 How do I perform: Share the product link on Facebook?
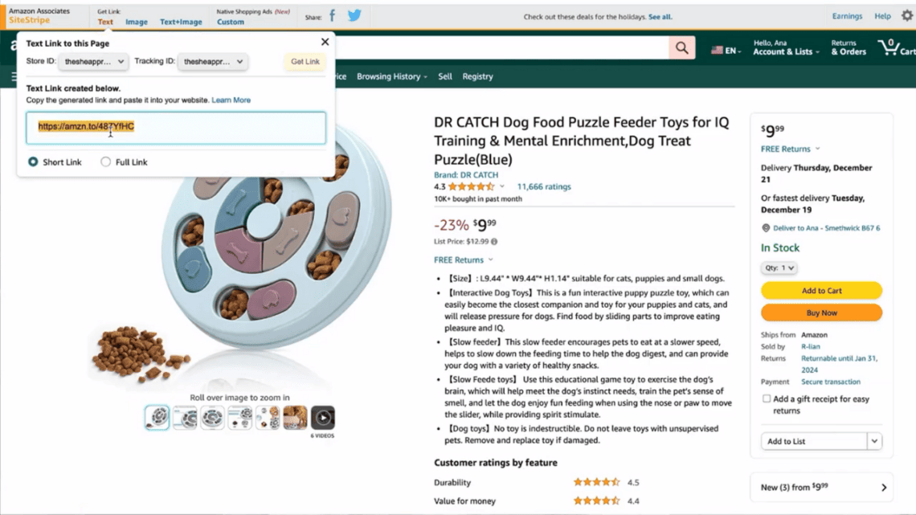pos(330,15)
